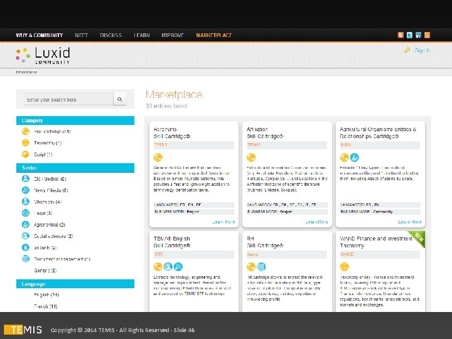
Task: Open the Acronyms Skill Cartridge title
Action: (x=172, y=132)
